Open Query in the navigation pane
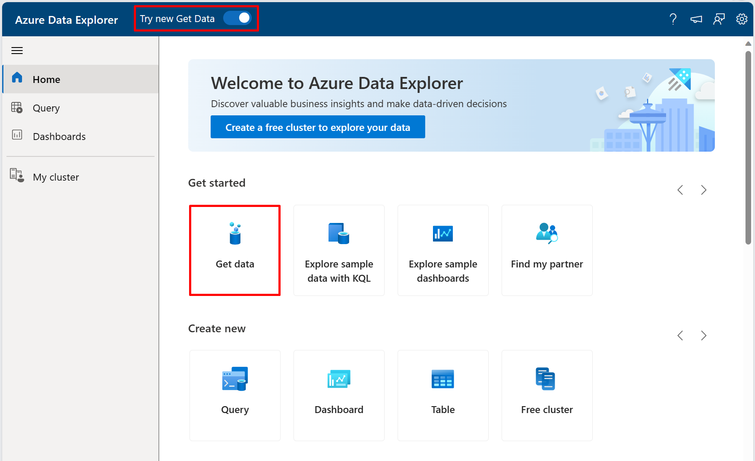This screenshot has width=755, height=461. click(x=80, y=108)
